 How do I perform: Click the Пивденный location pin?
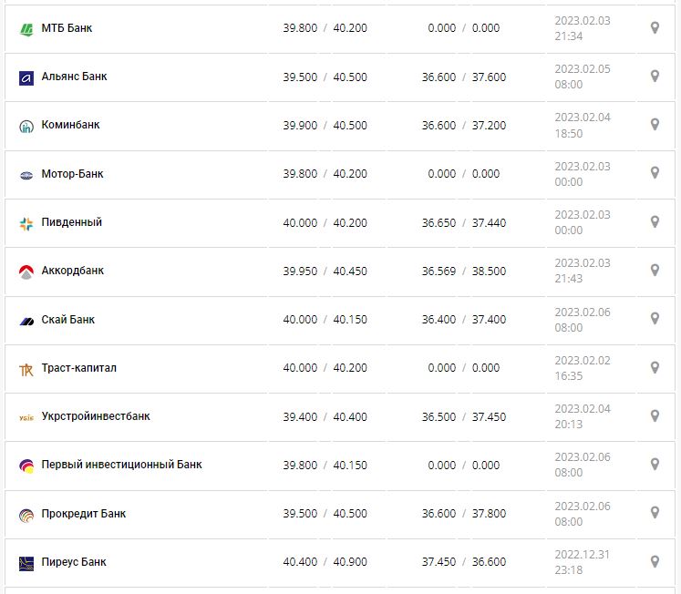tap(655, 222)
